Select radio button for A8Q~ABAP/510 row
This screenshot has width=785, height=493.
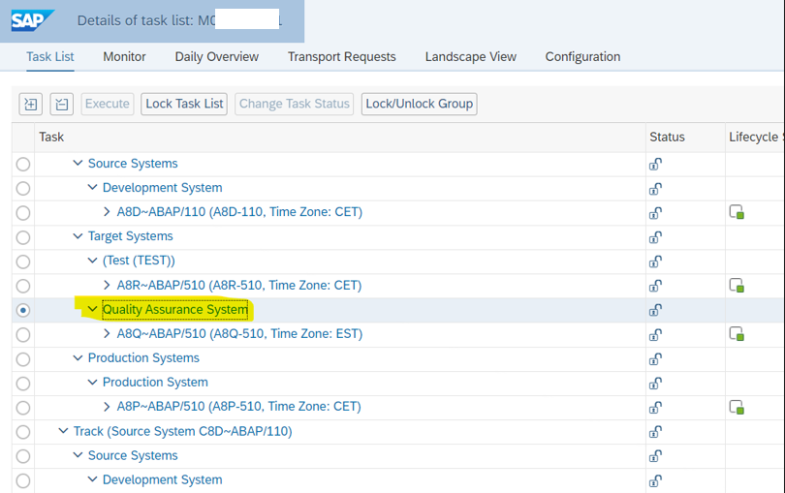pos(23,335)
